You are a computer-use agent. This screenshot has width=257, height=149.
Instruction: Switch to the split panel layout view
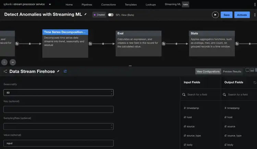pos(252,70)
